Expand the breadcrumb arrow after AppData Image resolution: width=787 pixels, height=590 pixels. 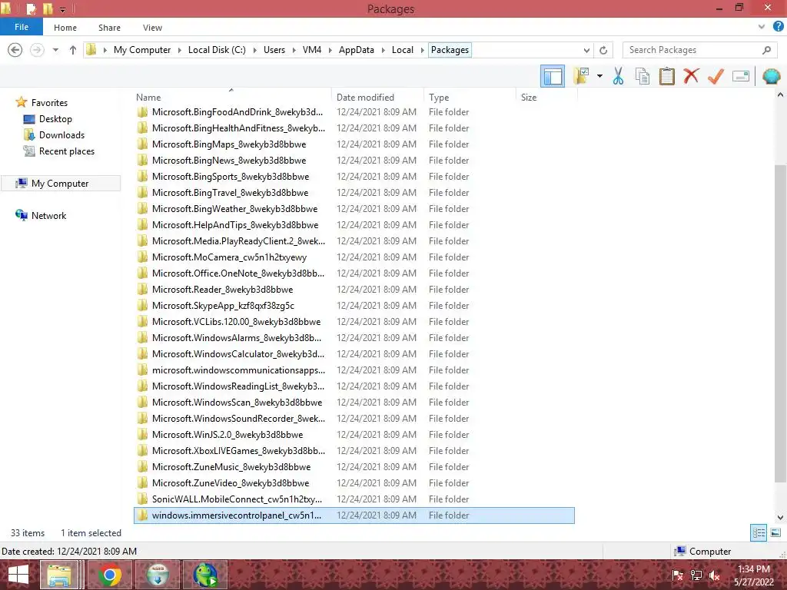click(383, 50)
